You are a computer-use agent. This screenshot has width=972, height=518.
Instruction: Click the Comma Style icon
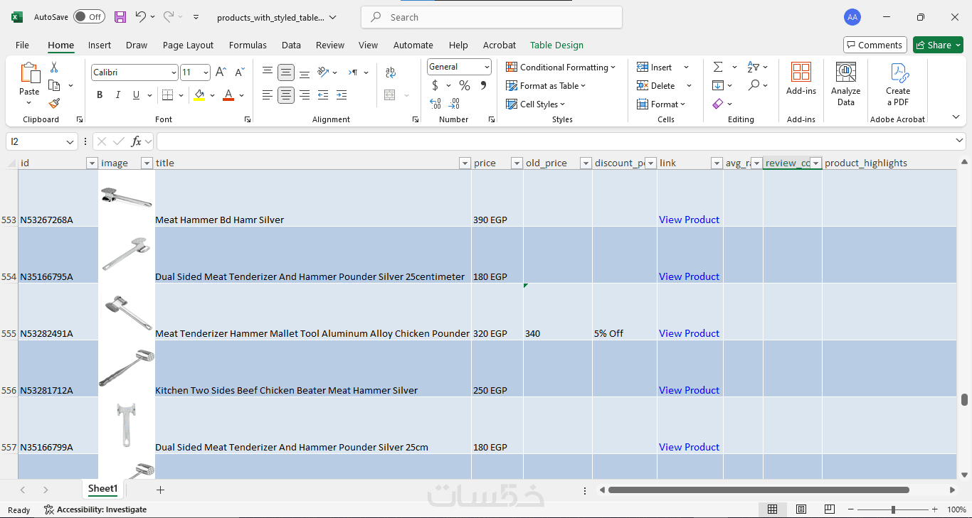tap(483, 86)
